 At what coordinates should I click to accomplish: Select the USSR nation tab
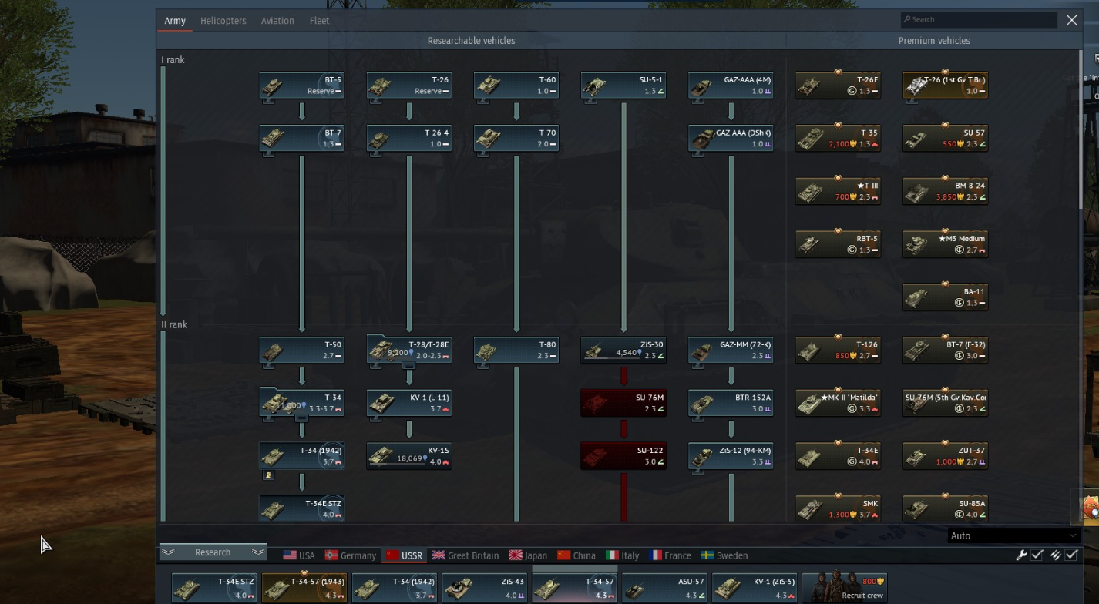[x=405, y=555]
